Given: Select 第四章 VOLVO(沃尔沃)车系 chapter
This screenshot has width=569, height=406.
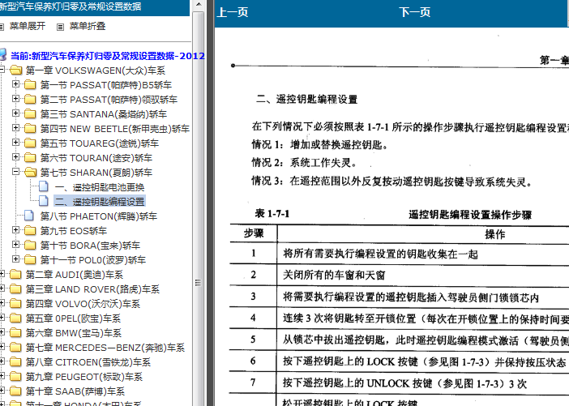Looking at the screenshot, I should click(83, 304).
